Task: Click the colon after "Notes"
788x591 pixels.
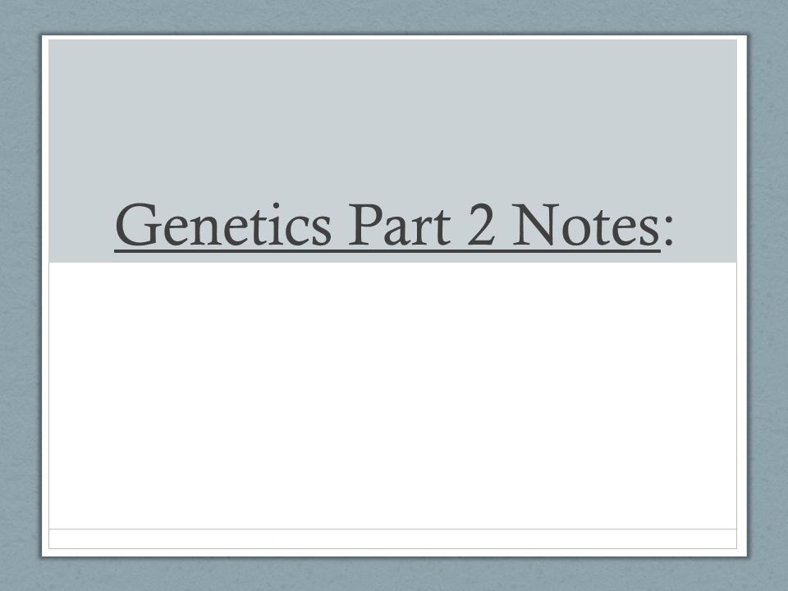Action: 668,231
